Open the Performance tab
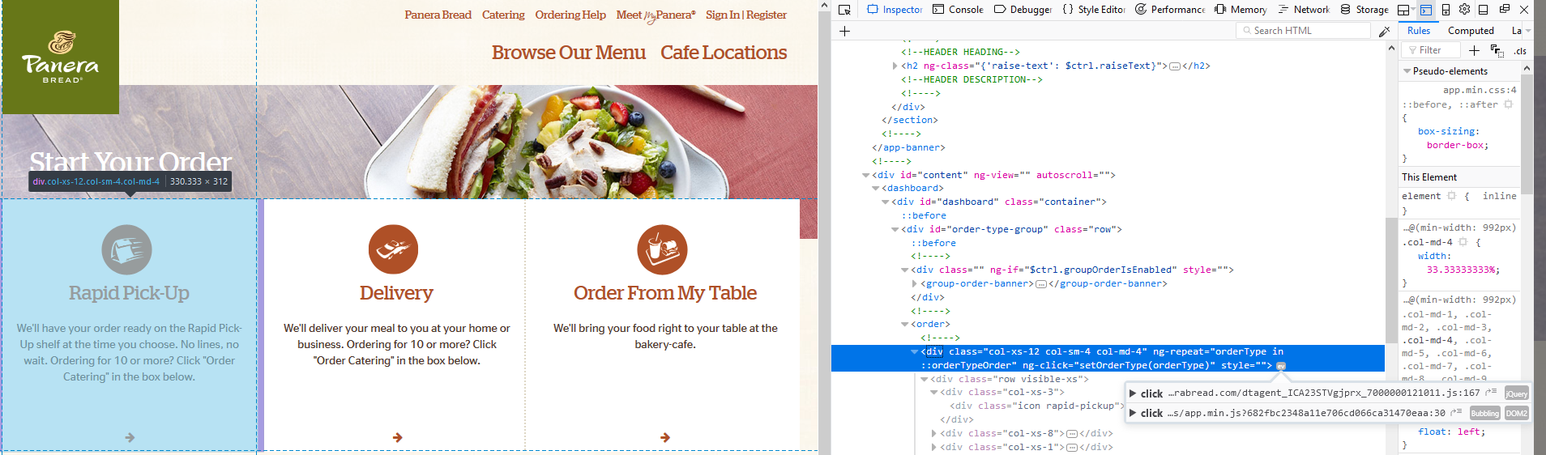 pyautogui.click(x=1170, y=10)
